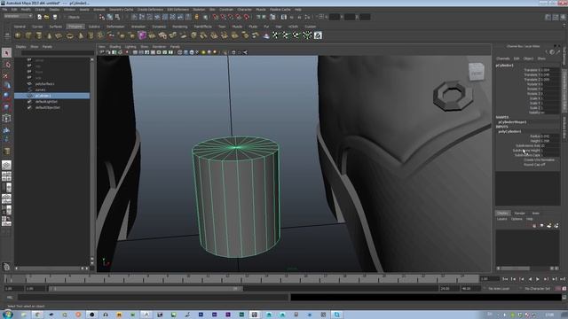Toggle snap to points icon

(231, 17)
